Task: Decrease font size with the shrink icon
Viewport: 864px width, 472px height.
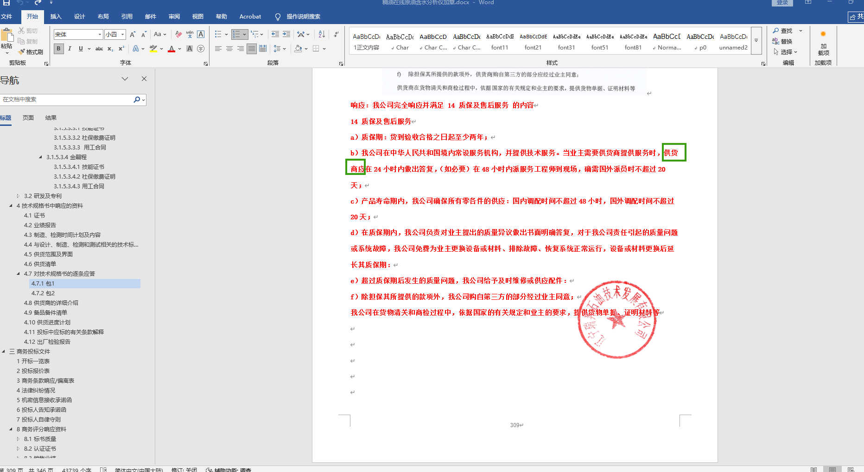Action: coord(144,34)
